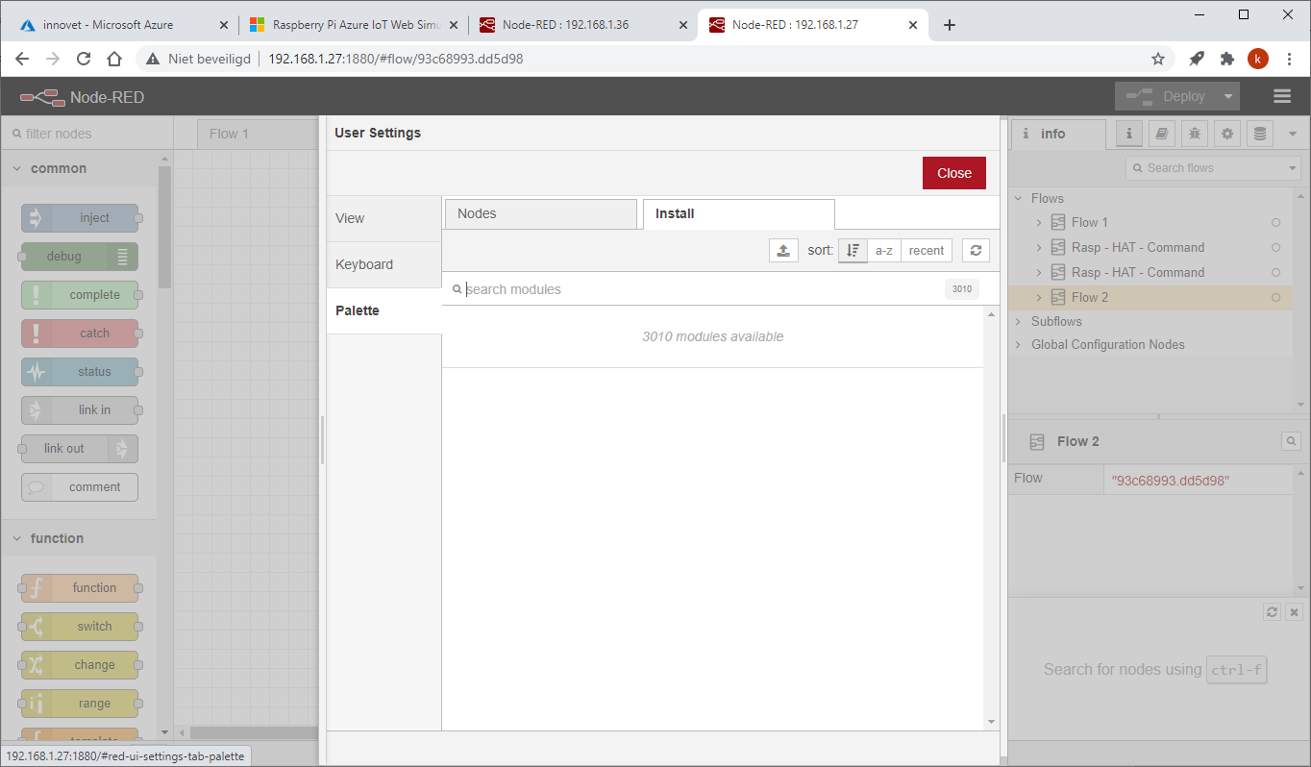Sort modules by relevance icon
1311x767 pixels.
853,250
